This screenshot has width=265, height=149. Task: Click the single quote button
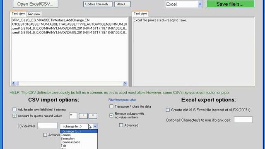(83, 116)
